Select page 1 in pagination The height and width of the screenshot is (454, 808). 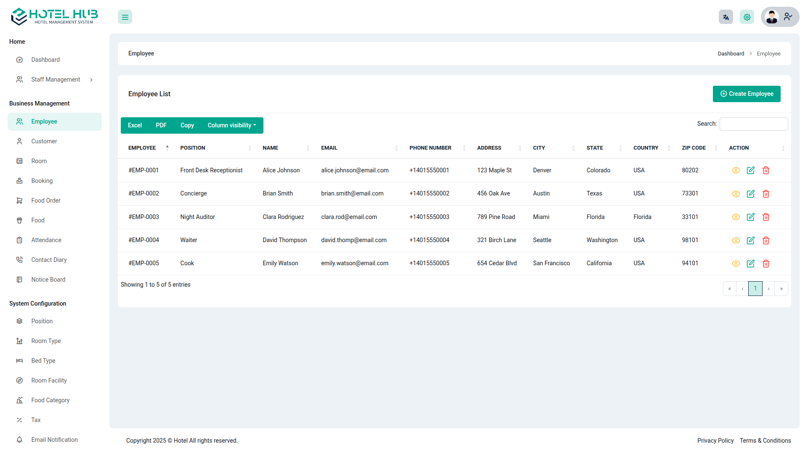(x=755, y=288)
